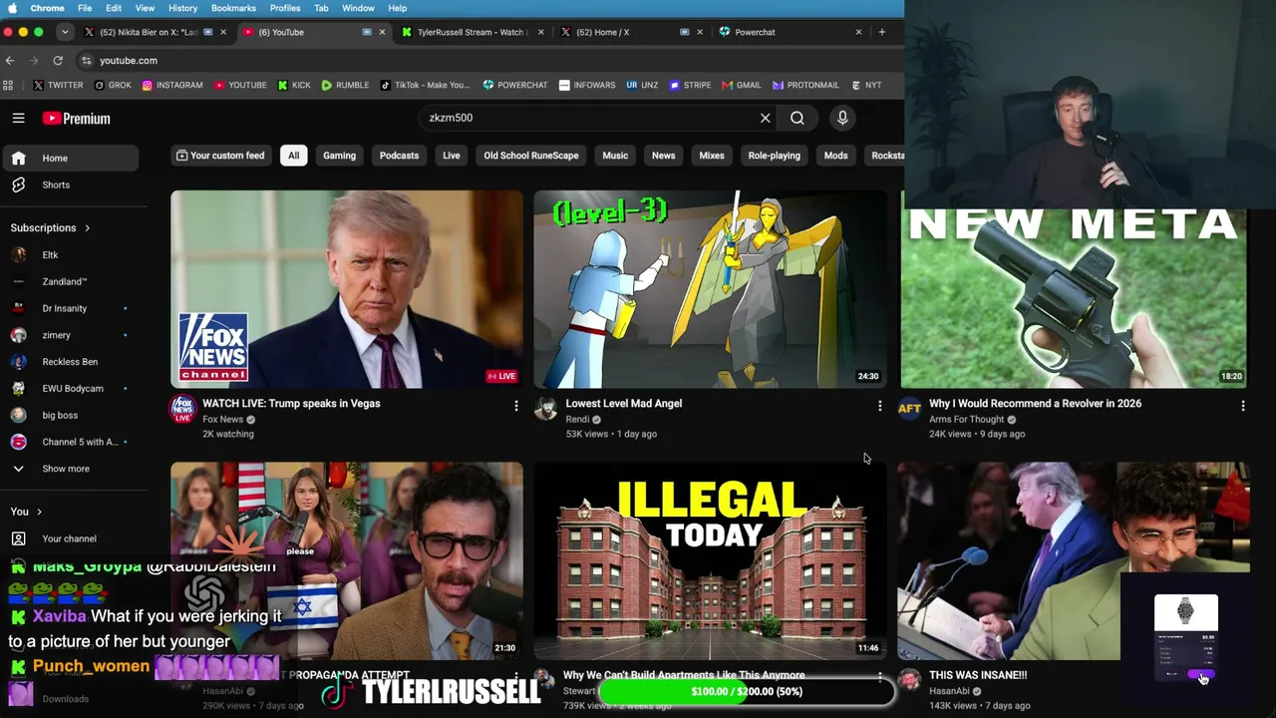This screenshot has width=1276, height=718.
Task: Switch to the Nikita Bier on X tab
Action: [155, 32]
